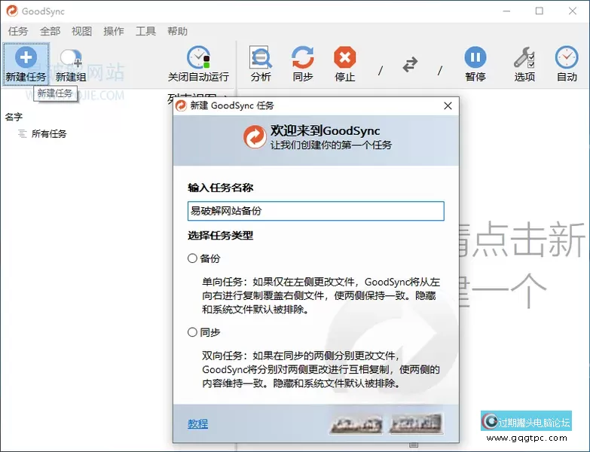The height and width of the screenshot is (452, 590).
Task: Click the 教程 tutorial link
Action: (197, 424)
